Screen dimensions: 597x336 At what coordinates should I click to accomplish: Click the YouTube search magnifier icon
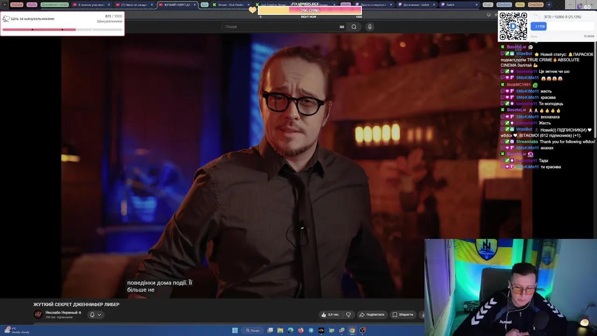(x=354, y=27)
